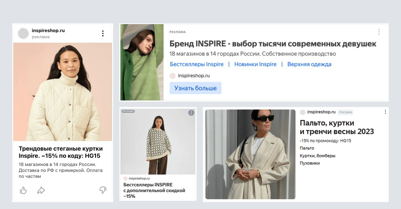
Task: Click the Узнать больше button
Action: 195,88
